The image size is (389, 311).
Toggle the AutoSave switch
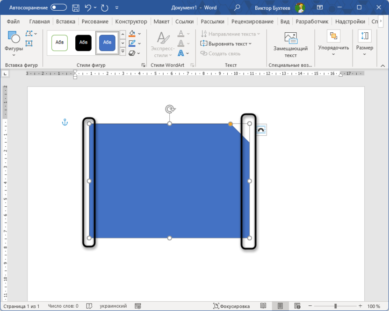pos(58,7)
